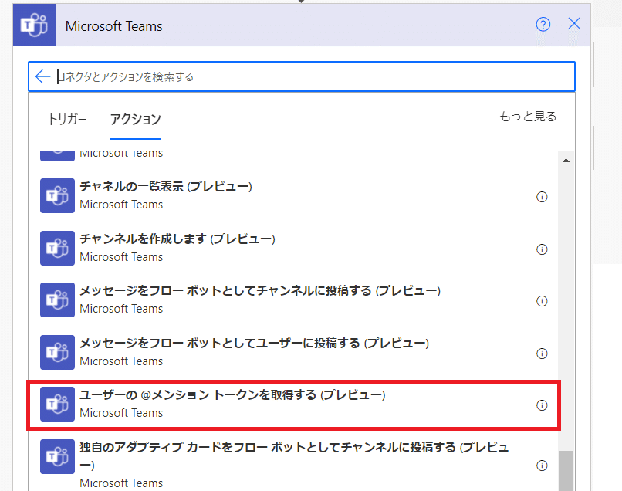622x491 pixels.
Task: Show info for ユーザーに投稿する action
Action: tap(542, 354)
